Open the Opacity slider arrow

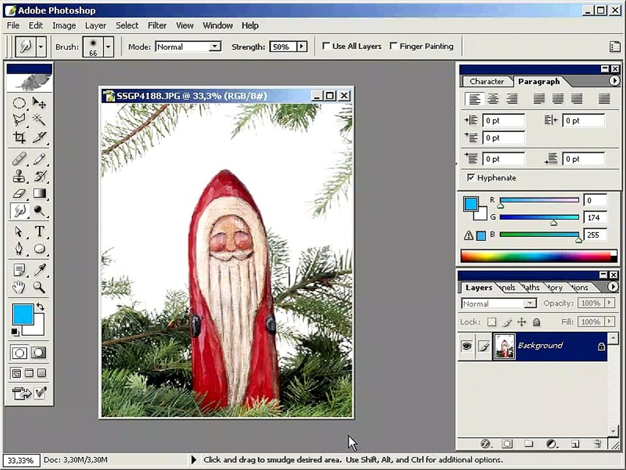609,304
